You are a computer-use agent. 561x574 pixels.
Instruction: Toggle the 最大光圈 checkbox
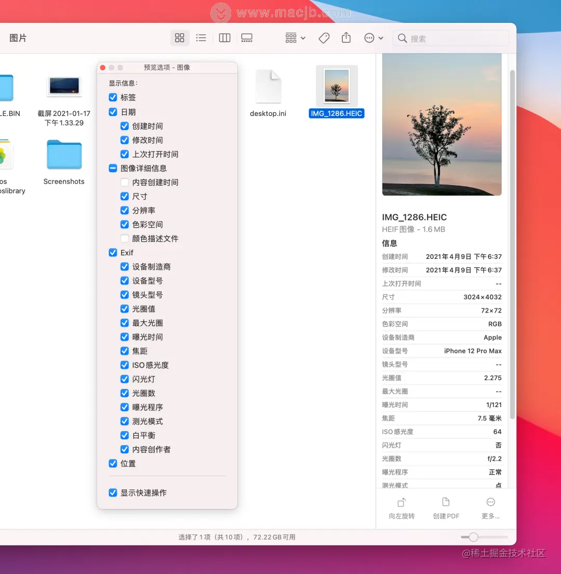pyautogui.click(x=125, y=323)
